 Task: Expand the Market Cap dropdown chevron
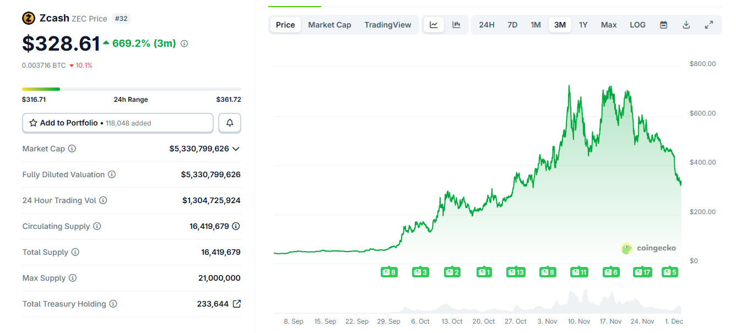(x=236, y=149)
